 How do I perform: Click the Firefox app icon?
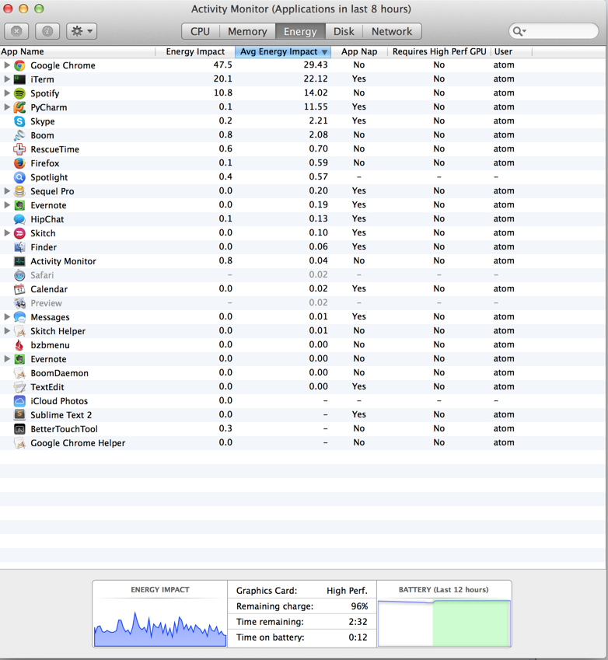(x=19, y=163)
